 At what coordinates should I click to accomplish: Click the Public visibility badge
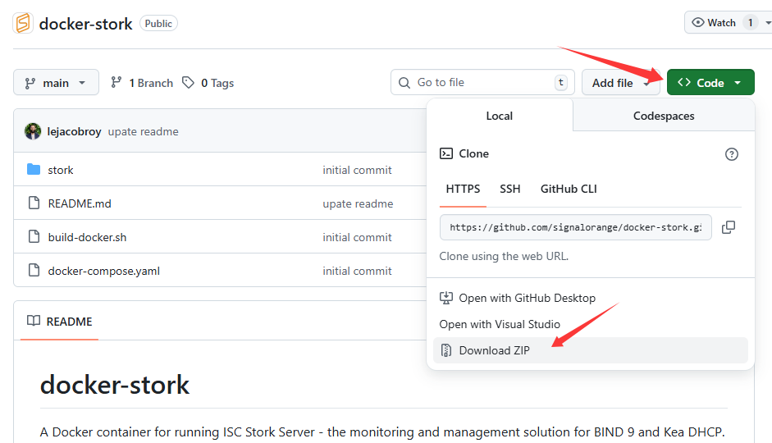pyautogui.click(x=158, y=24)
